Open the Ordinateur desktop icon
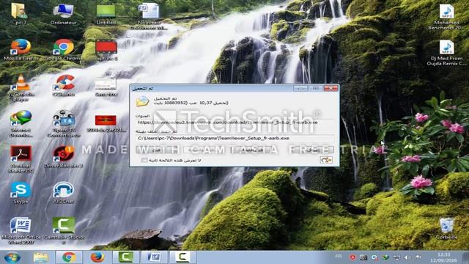469x264 pixels. (63, 13)
